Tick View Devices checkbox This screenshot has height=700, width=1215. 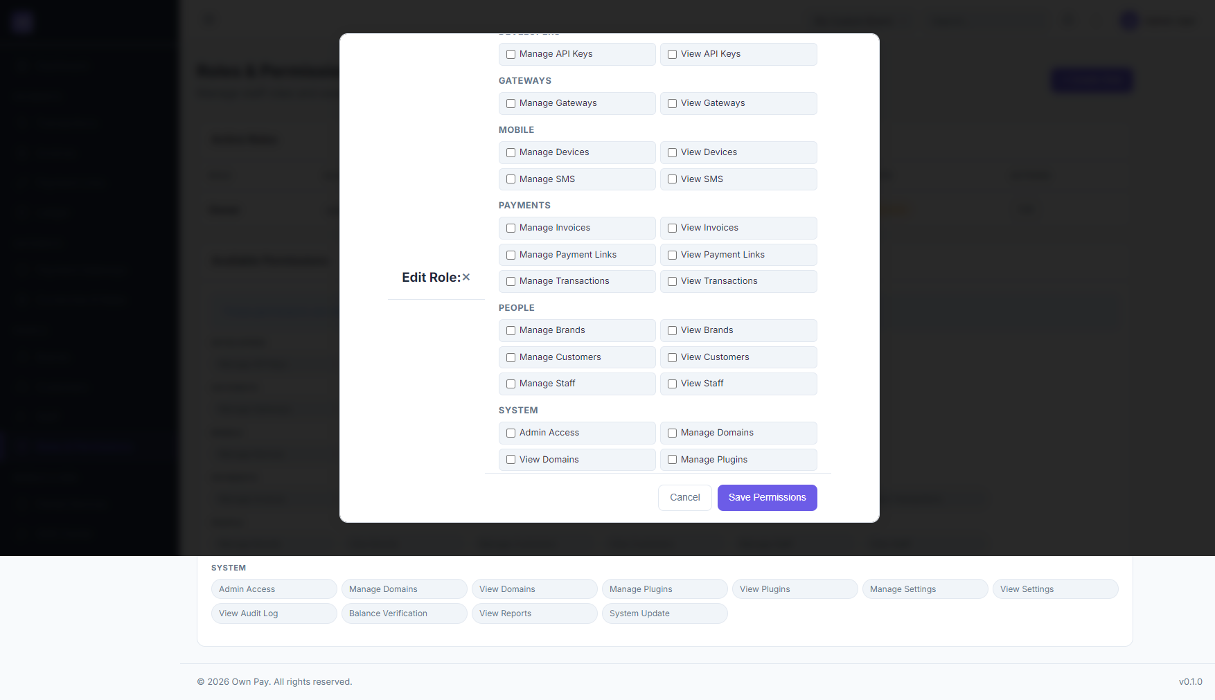(x=672, y=152)
